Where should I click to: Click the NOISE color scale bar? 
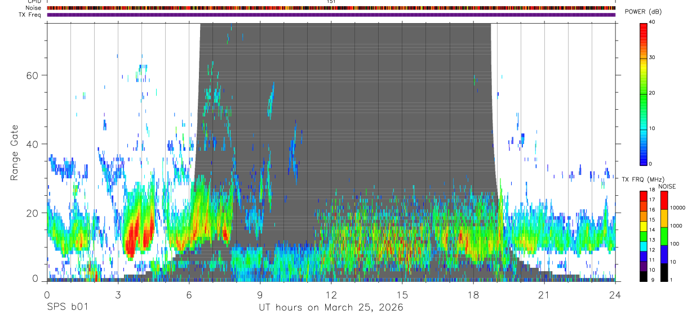[664, 236]
